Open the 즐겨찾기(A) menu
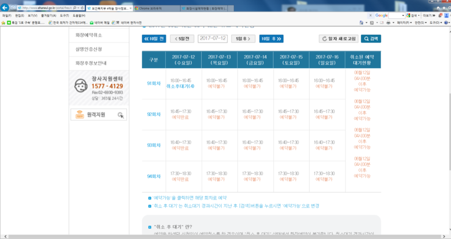This screenshot has width=451, height=239. tap(49, 15)
